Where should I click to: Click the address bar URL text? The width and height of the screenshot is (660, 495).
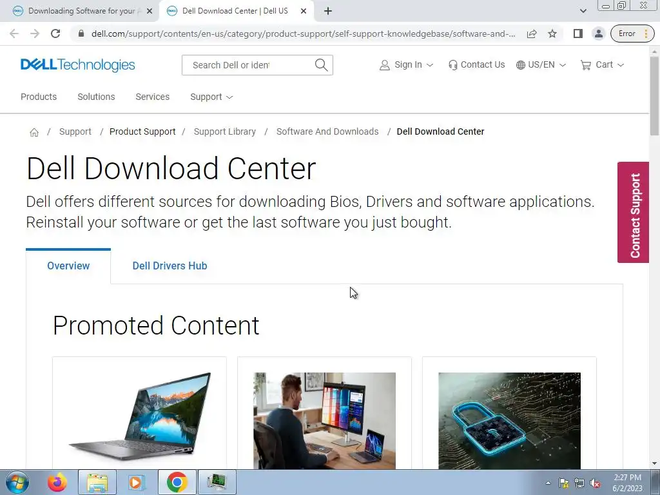303,34
